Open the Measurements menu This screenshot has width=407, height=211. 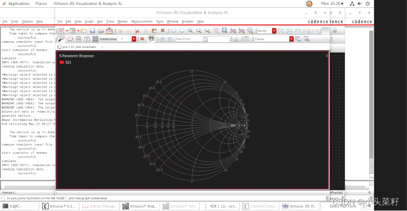(142, 21)
